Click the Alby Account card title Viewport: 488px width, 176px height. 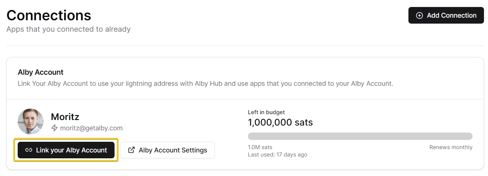click(41, 72)
